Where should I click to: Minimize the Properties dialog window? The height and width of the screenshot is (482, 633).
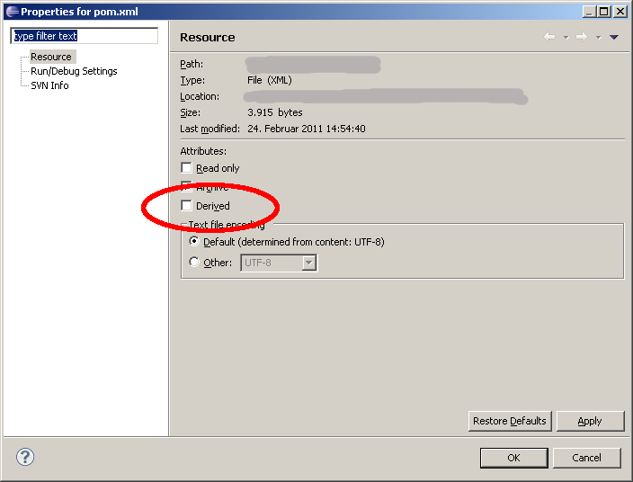tap(590, 12)
